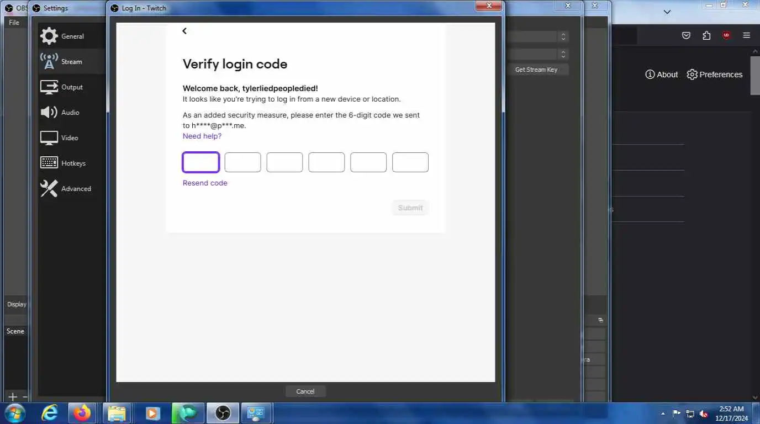Focus the third login code digit box
The image size is (760, 424).
point(284,162)
